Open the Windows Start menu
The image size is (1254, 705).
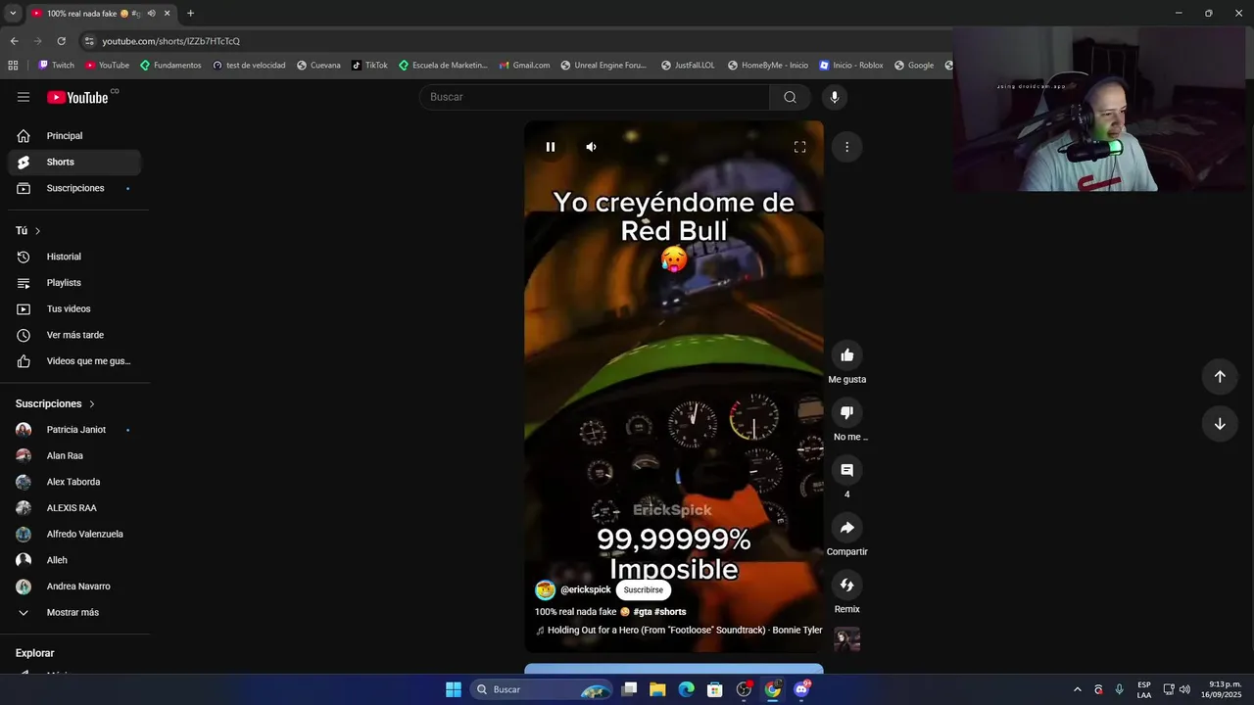pyautogui.click(x=454, y=689)
